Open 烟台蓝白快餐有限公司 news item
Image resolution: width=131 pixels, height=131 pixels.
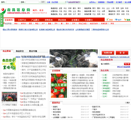point(33,96)
